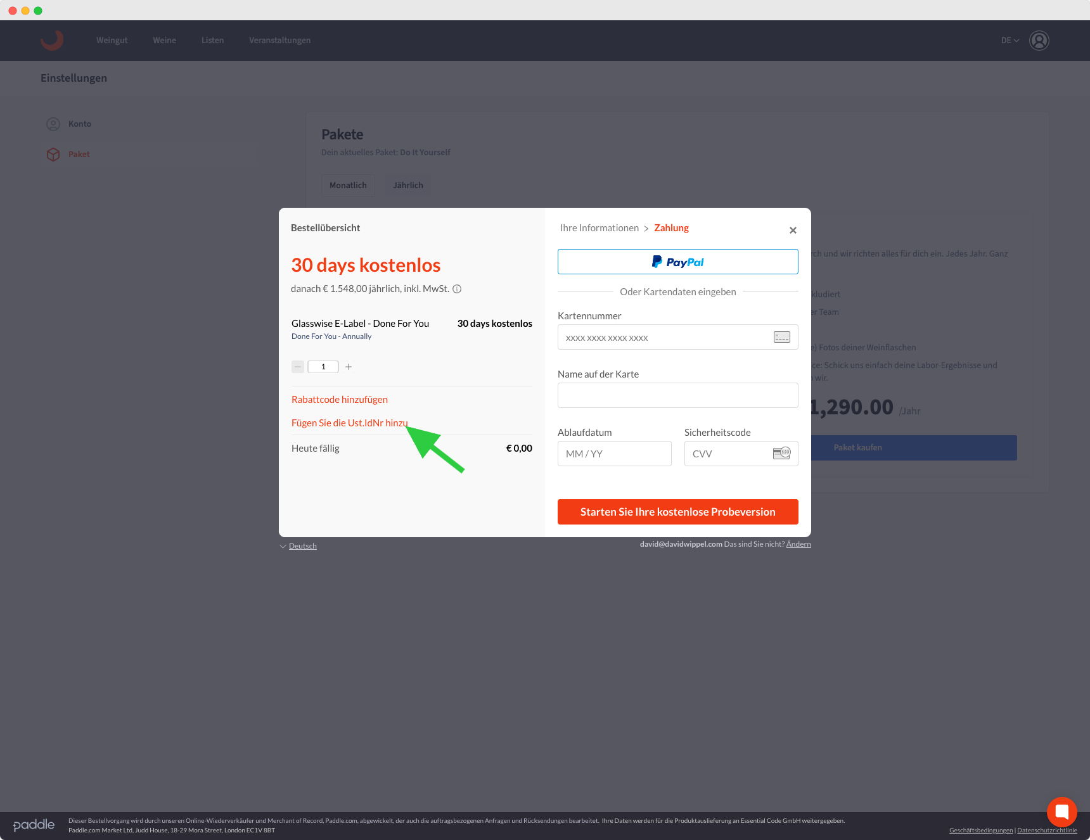Screen dimensions: 1090x840
Task: Click the Glasswise logo in header
Action: pyautogui.click(x=52, y=40)
